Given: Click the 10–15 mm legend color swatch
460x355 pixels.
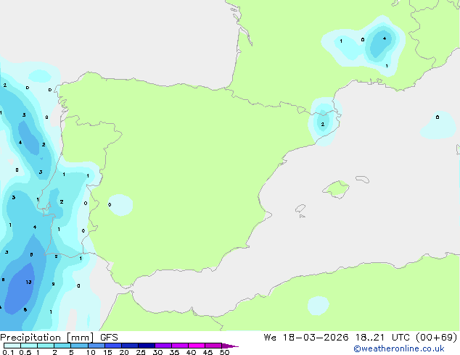Looking at the screenshot, I should (x=96, y=346).
